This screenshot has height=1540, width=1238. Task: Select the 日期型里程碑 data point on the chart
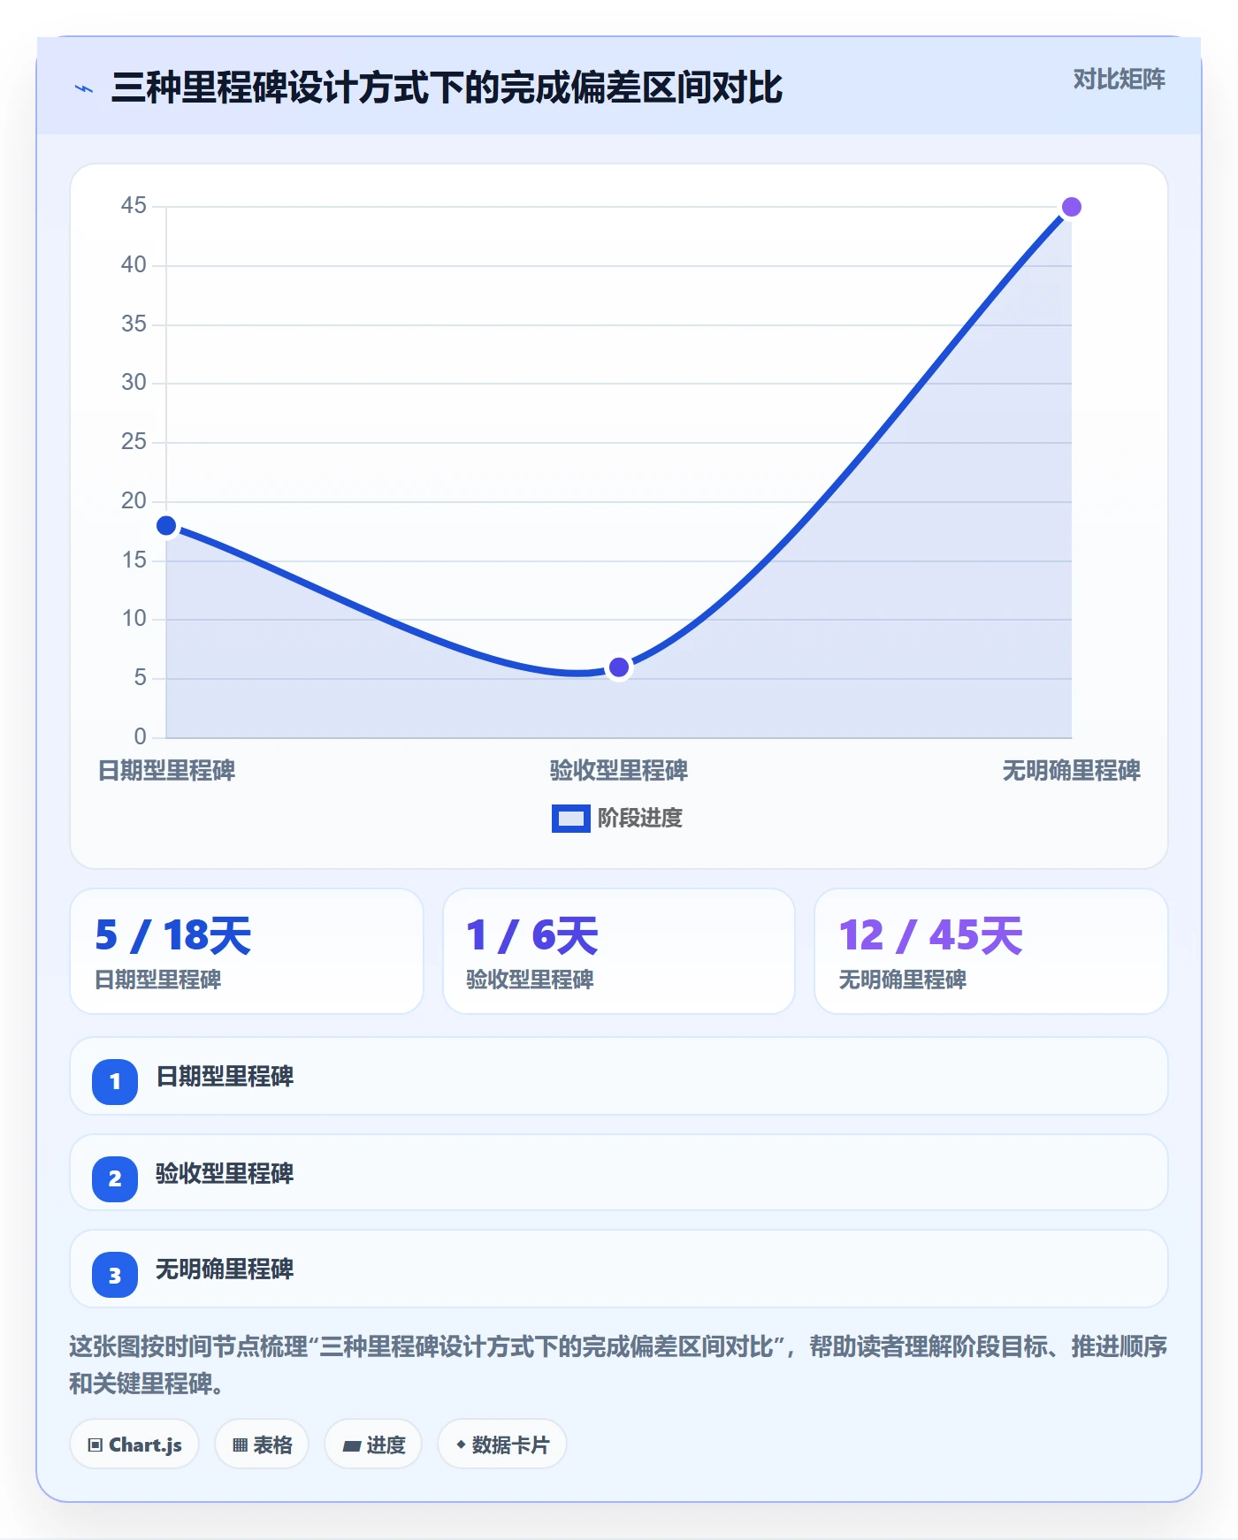(166, 526)
